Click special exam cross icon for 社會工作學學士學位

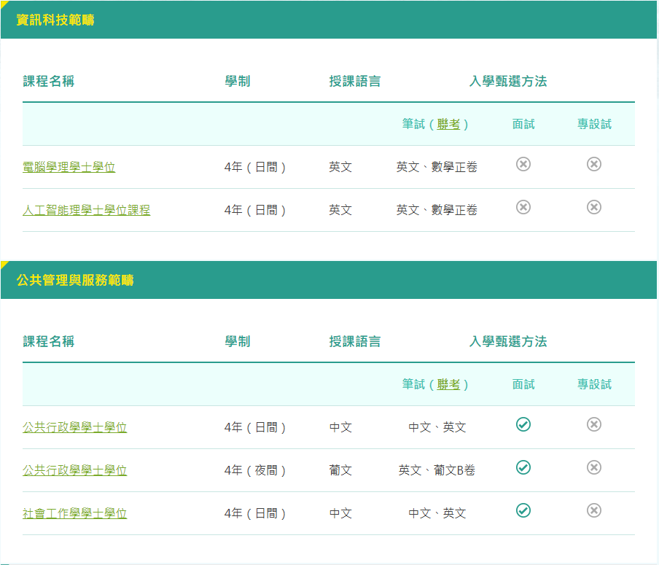(x=594, y=510)
